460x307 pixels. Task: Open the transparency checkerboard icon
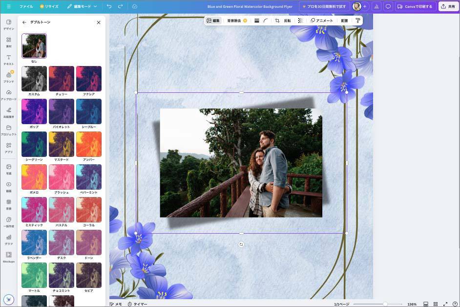(x=300, y=21)
